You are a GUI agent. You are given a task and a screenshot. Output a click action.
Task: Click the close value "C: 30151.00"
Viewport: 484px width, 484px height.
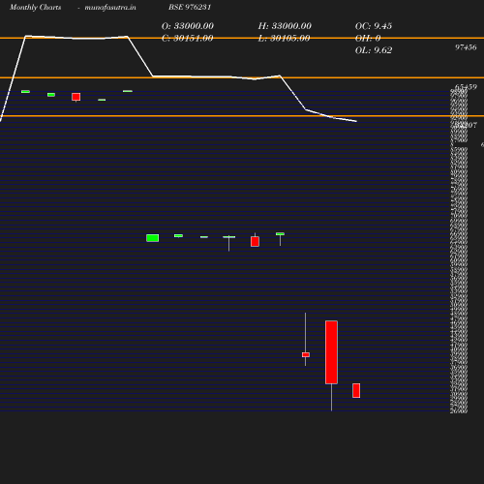pyautogui.click(x=188, y=38)
